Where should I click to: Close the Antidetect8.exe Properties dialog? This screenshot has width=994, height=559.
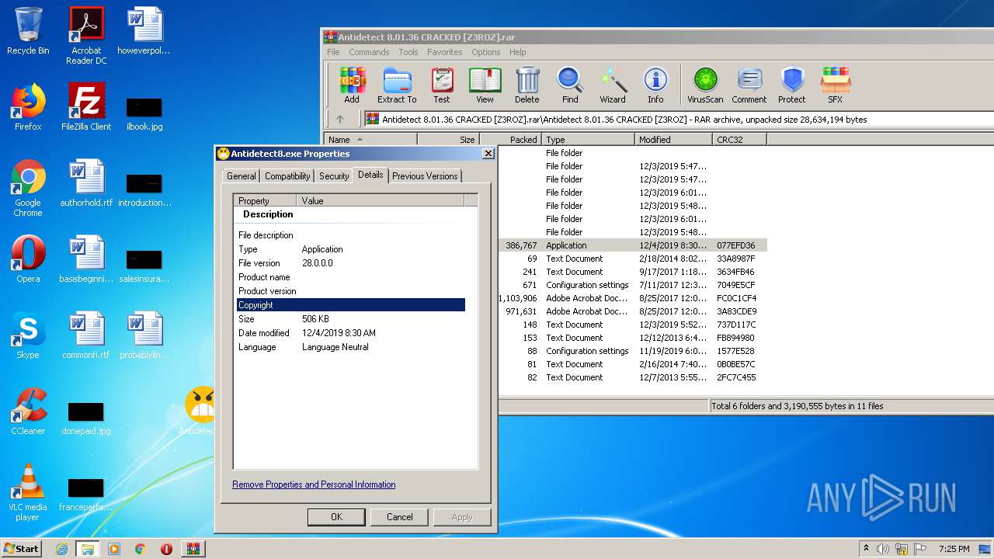(x=488, y=154)
